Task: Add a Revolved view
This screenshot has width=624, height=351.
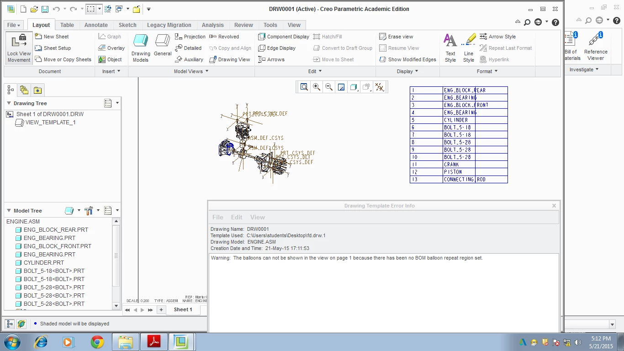Action: (x=224, y=37)
